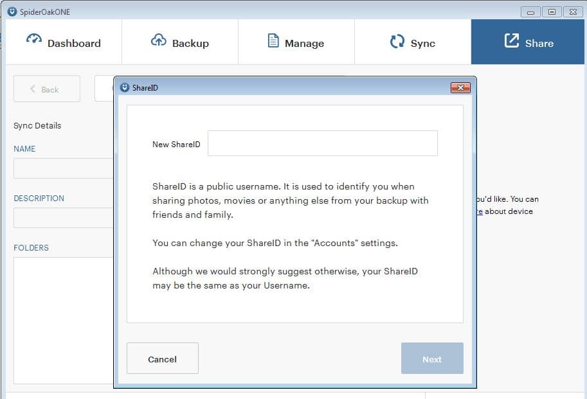The image size is (587, 399).
Task: Close the ShareID dialog with red X
Action: click(460, 88)
